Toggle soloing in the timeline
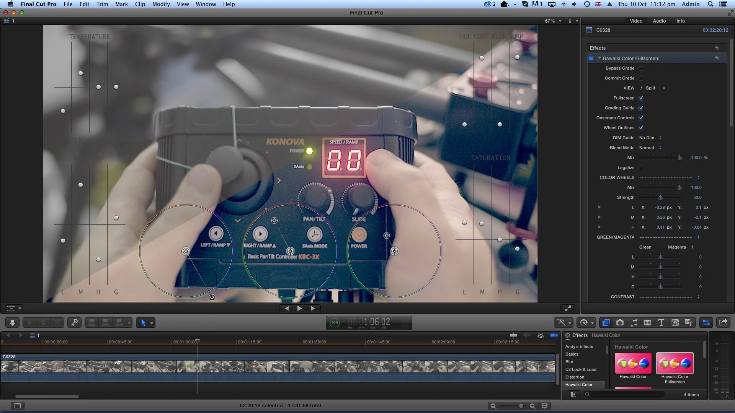The image size is (735, 413). tap(541, 335)
